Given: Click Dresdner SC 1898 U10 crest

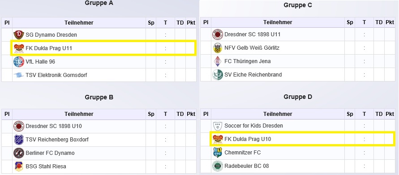Looking at the screenshot, I should (x=18, y=126).
